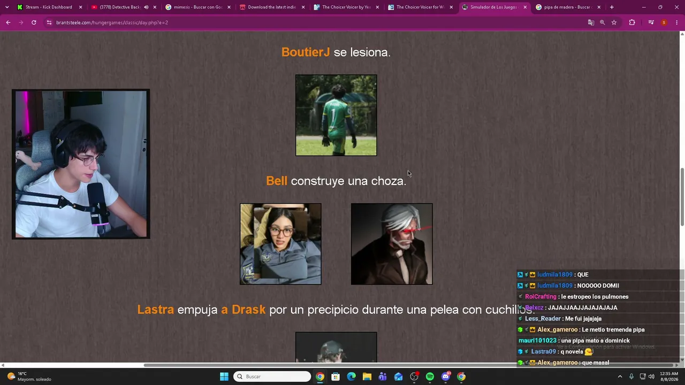This screenshot has width=685, height=385.
Task: Open the Chrome profile avatar
Action: click(664, 22)
